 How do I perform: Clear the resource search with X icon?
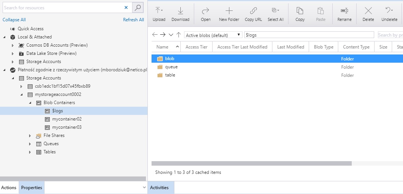coord(126,7)
